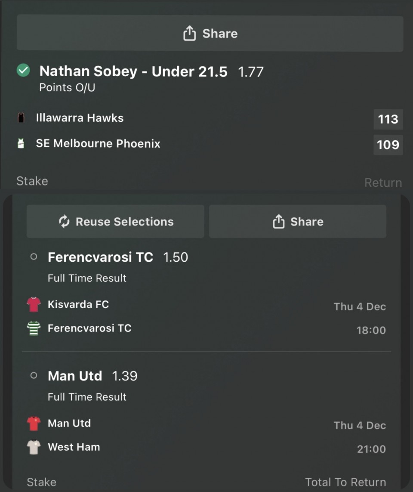Click the Ferencvarosi TC striped shirt icon
The width and height of the screenshot is (413, 492).
tap(34, 328)
